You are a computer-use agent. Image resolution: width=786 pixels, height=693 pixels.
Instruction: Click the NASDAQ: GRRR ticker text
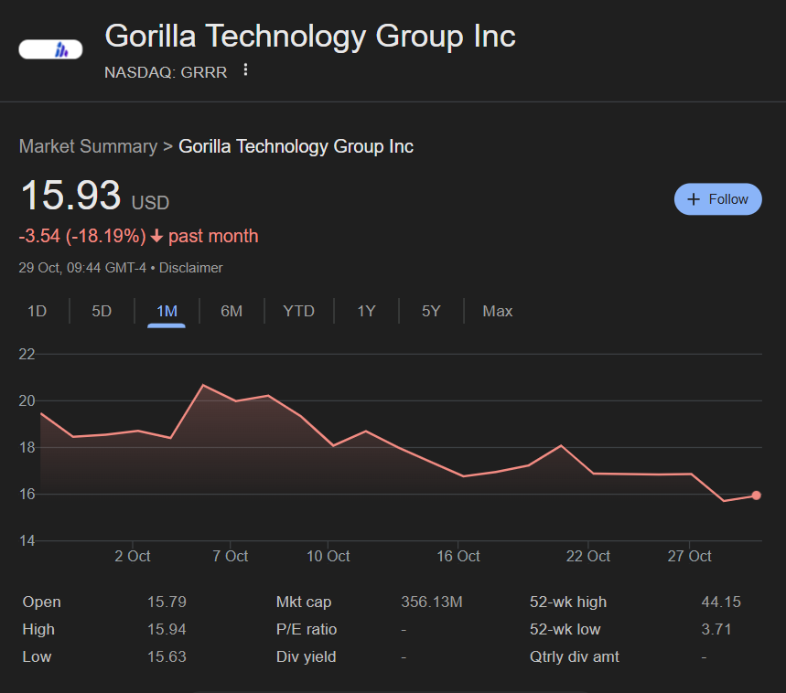pyautogui.click(x=166, y=72)
